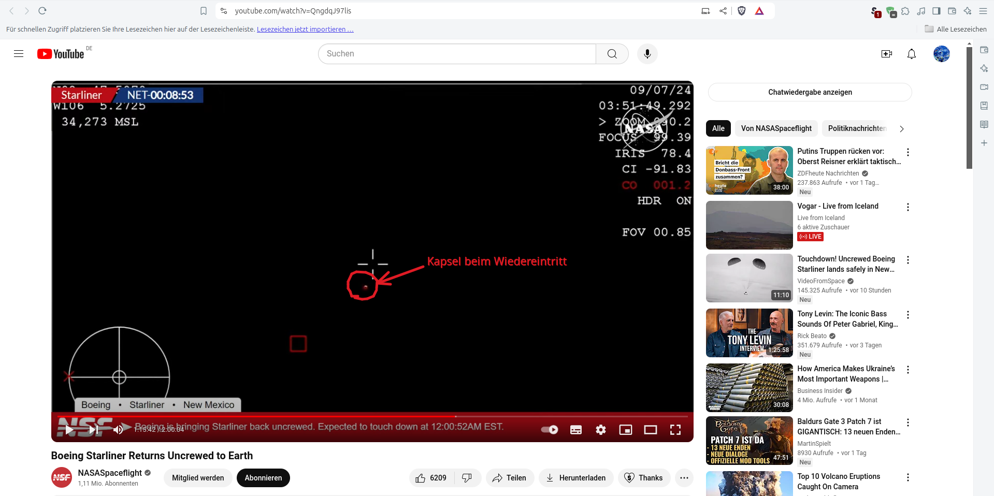Open options menu for Baldurs Gate 3 video

tap(908, 422)
